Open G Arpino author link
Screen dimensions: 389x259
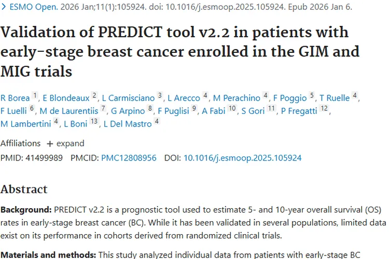129,110
